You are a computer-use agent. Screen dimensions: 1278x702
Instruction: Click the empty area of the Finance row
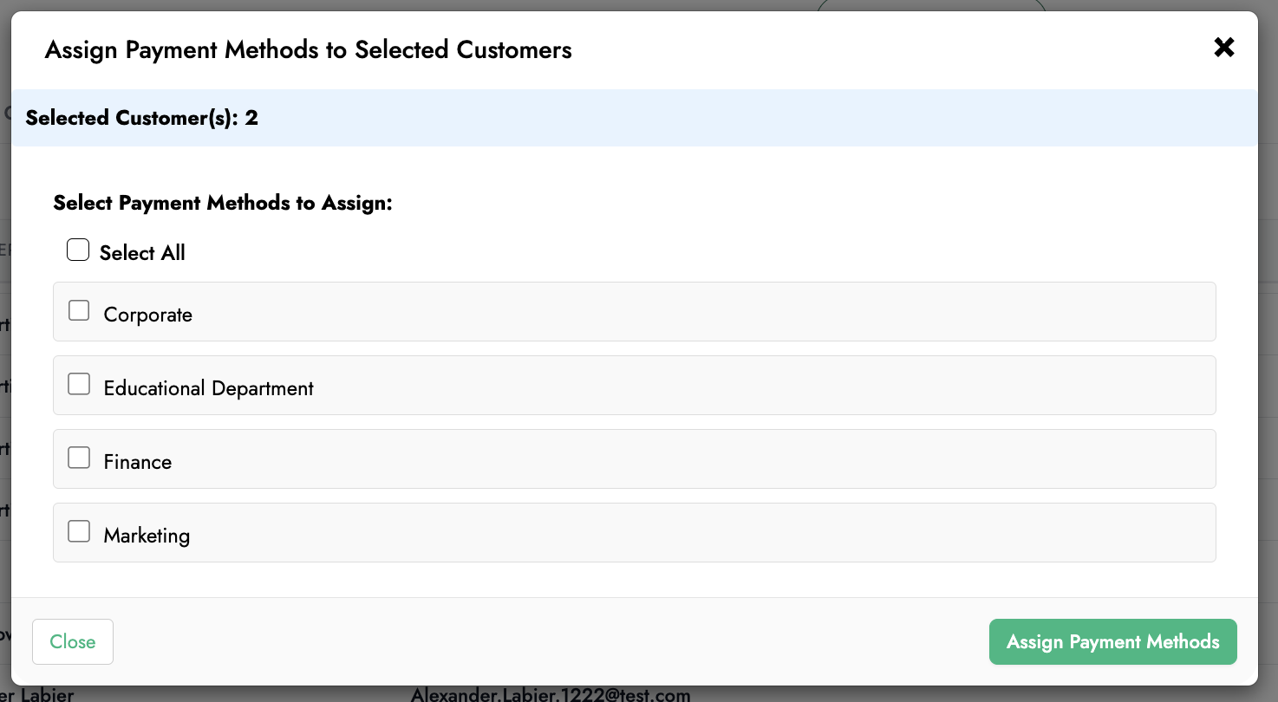694,459
